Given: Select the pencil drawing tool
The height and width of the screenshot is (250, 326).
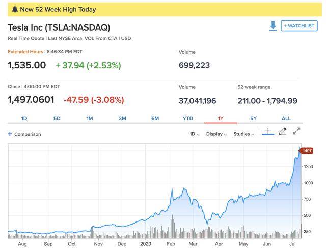Looking at the screenshot, I should click(x=283, y=132).
